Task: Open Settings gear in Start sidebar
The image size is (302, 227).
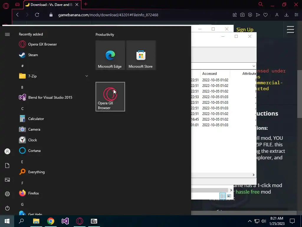Action: click(7, 194)
